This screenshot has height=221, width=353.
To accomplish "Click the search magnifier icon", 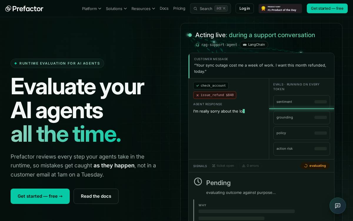I will (195, 9).
